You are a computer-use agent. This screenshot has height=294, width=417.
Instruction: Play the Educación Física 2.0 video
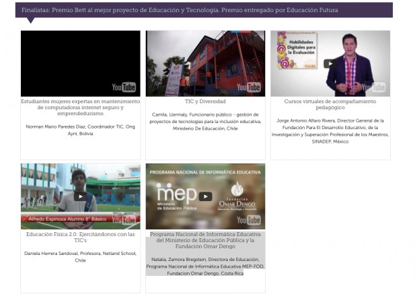click(x=80, y=197)
